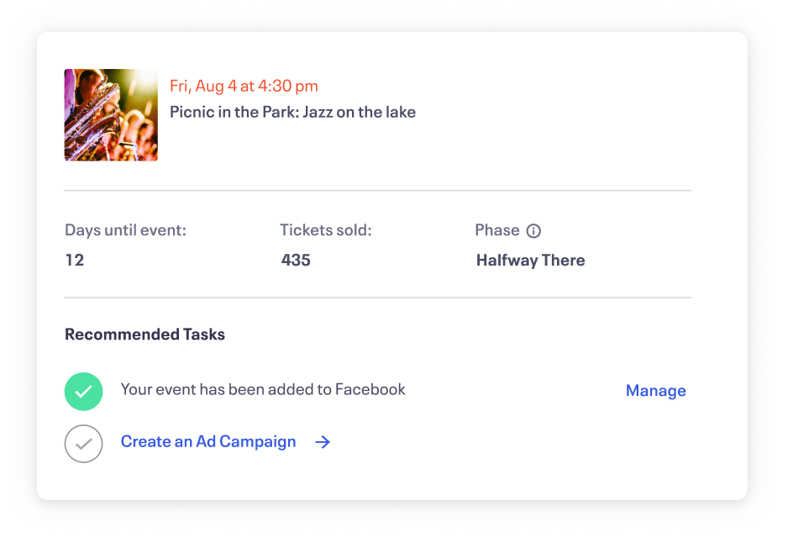The image size is (788, 543).
Task: Click the white check inside green circle
Action: [x=83, y=391]
